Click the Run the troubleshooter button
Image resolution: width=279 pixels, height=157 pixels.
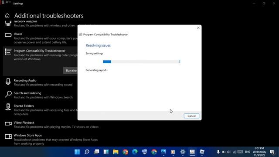tap(71, 71)
